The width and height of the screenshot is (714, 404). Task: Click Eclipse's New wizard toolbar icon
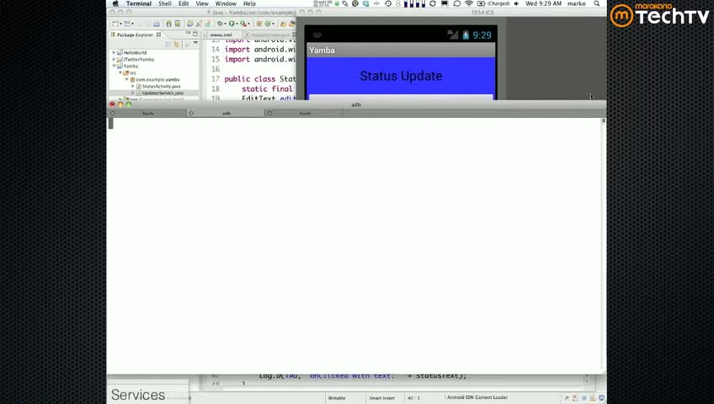pos(115,24)
